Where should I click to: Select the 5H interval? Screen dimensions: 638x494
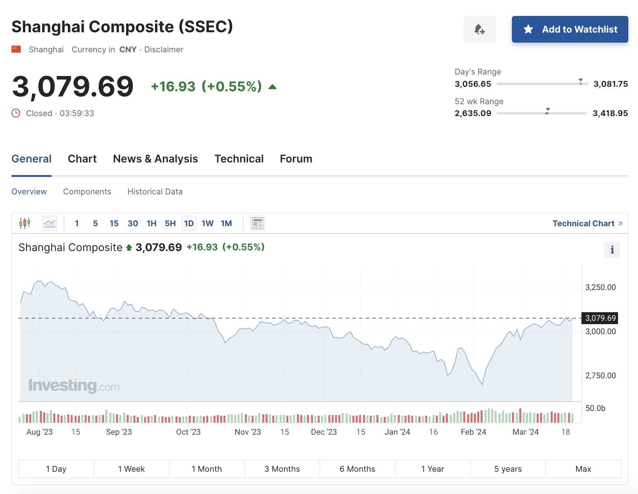170,223
